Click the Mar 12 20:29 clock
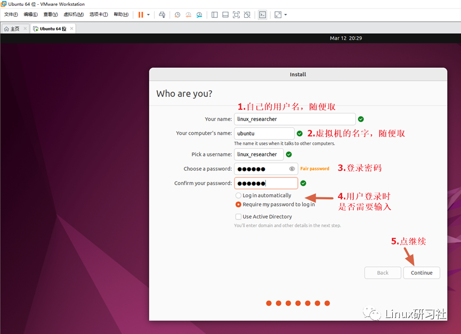The height and width of the screenshot is (334, 461). [x=346, y=38]
